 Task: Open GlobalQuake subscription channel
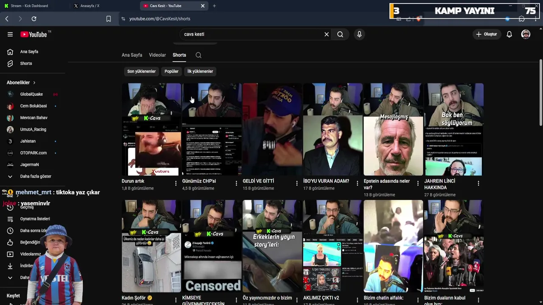coord(32,94)
